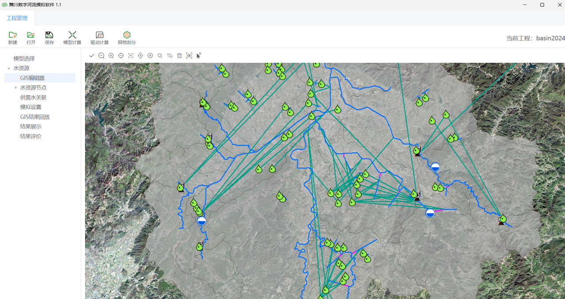This screenshot has width=565, height=299.
Task: Click the node connection link icon
Action: click(x=170, y=56)
